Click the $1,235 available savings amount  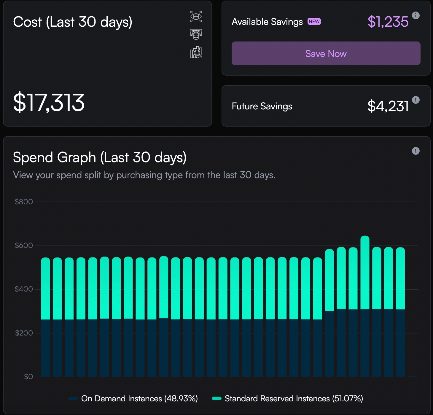point(388,22)
